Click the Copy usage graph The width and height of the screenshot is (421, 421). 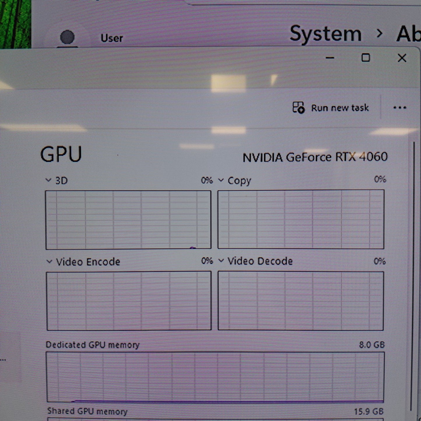(x=301, y=219)
